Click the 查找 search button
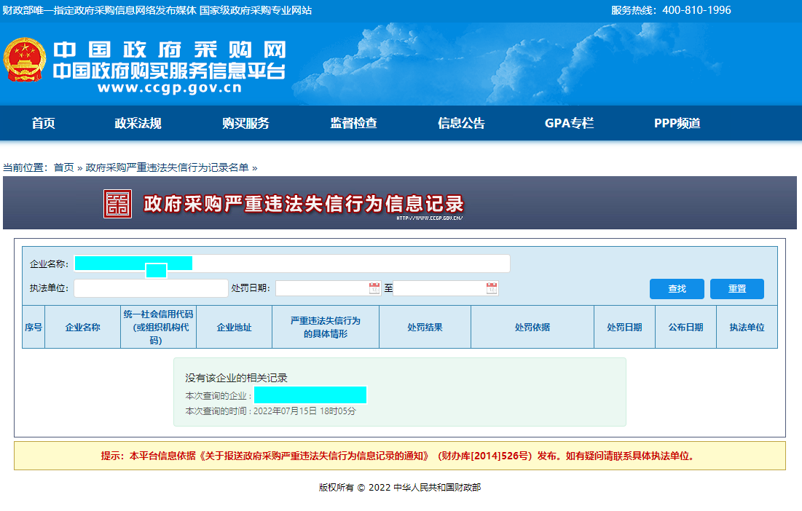This screenshot has height=511, width=802. pos(677,289)
